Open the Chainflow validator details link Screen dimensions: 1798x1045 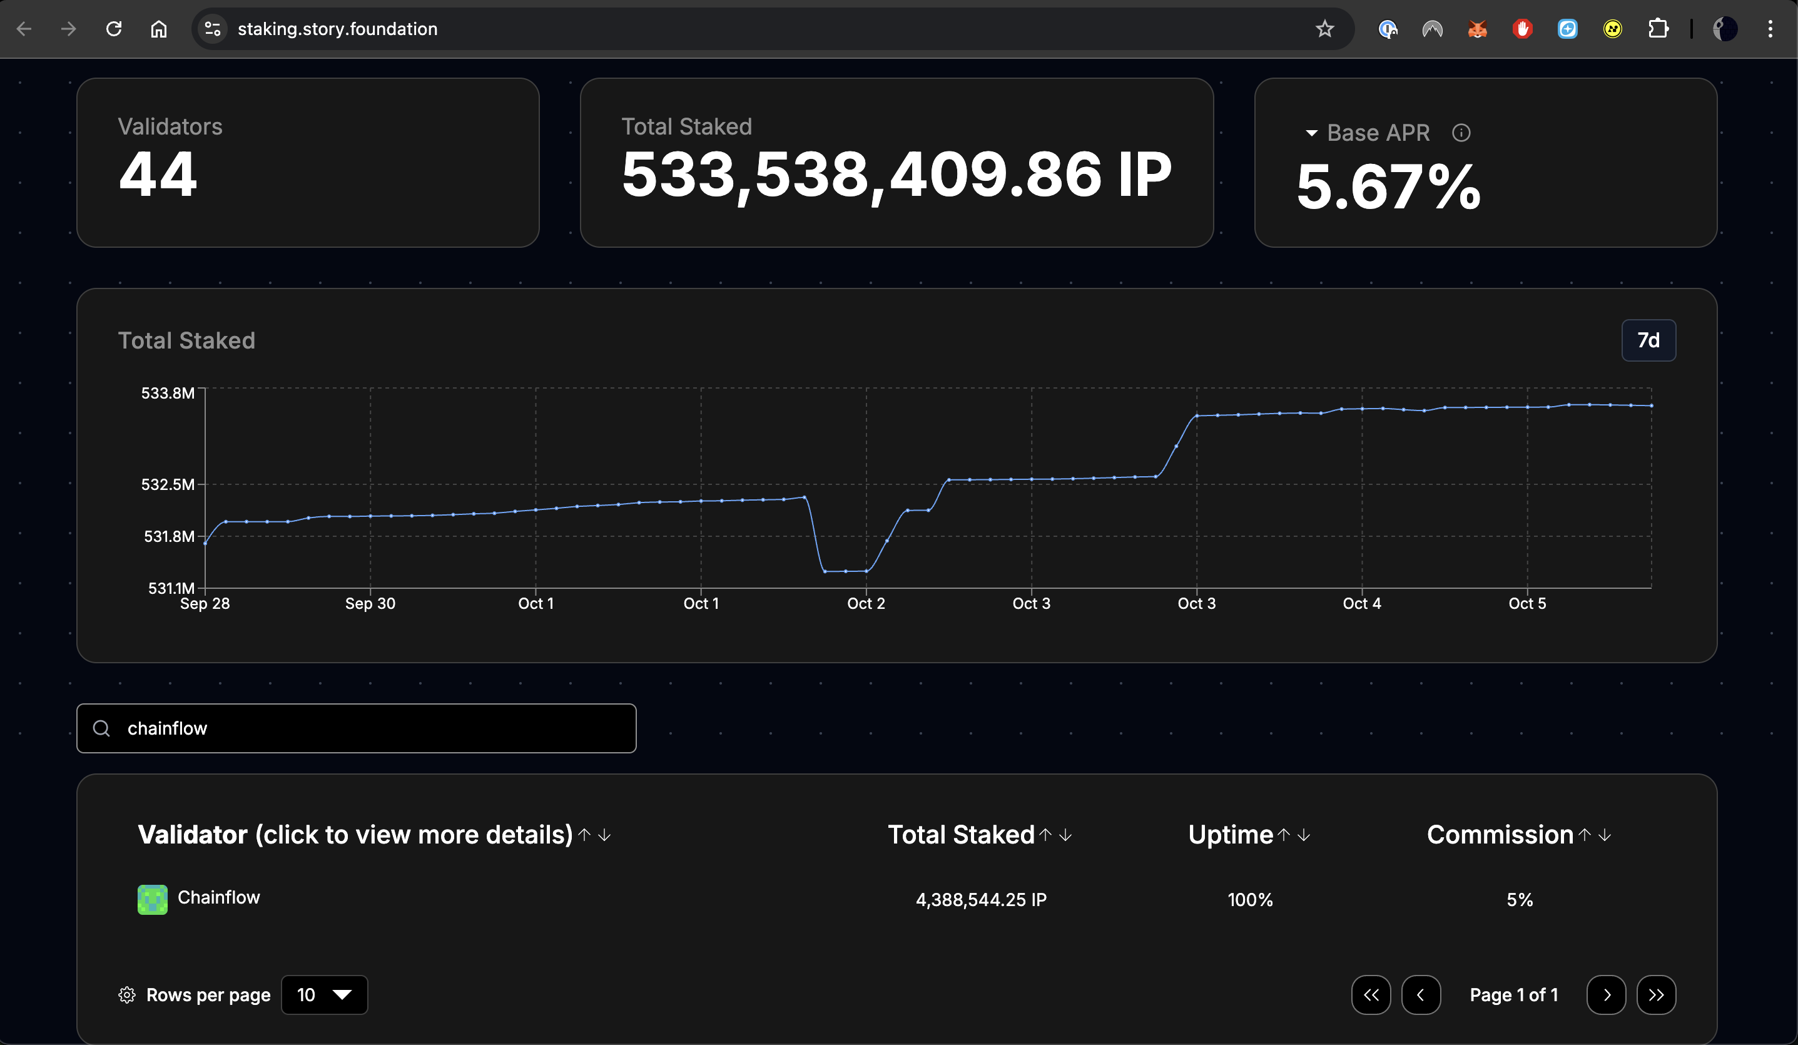pos(218,897)
